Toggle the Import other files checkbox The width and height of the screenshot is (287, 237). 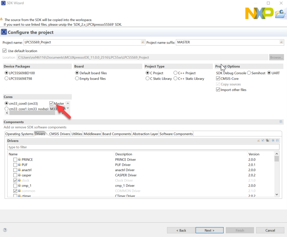pyautogui.click(x=218, y=90)
